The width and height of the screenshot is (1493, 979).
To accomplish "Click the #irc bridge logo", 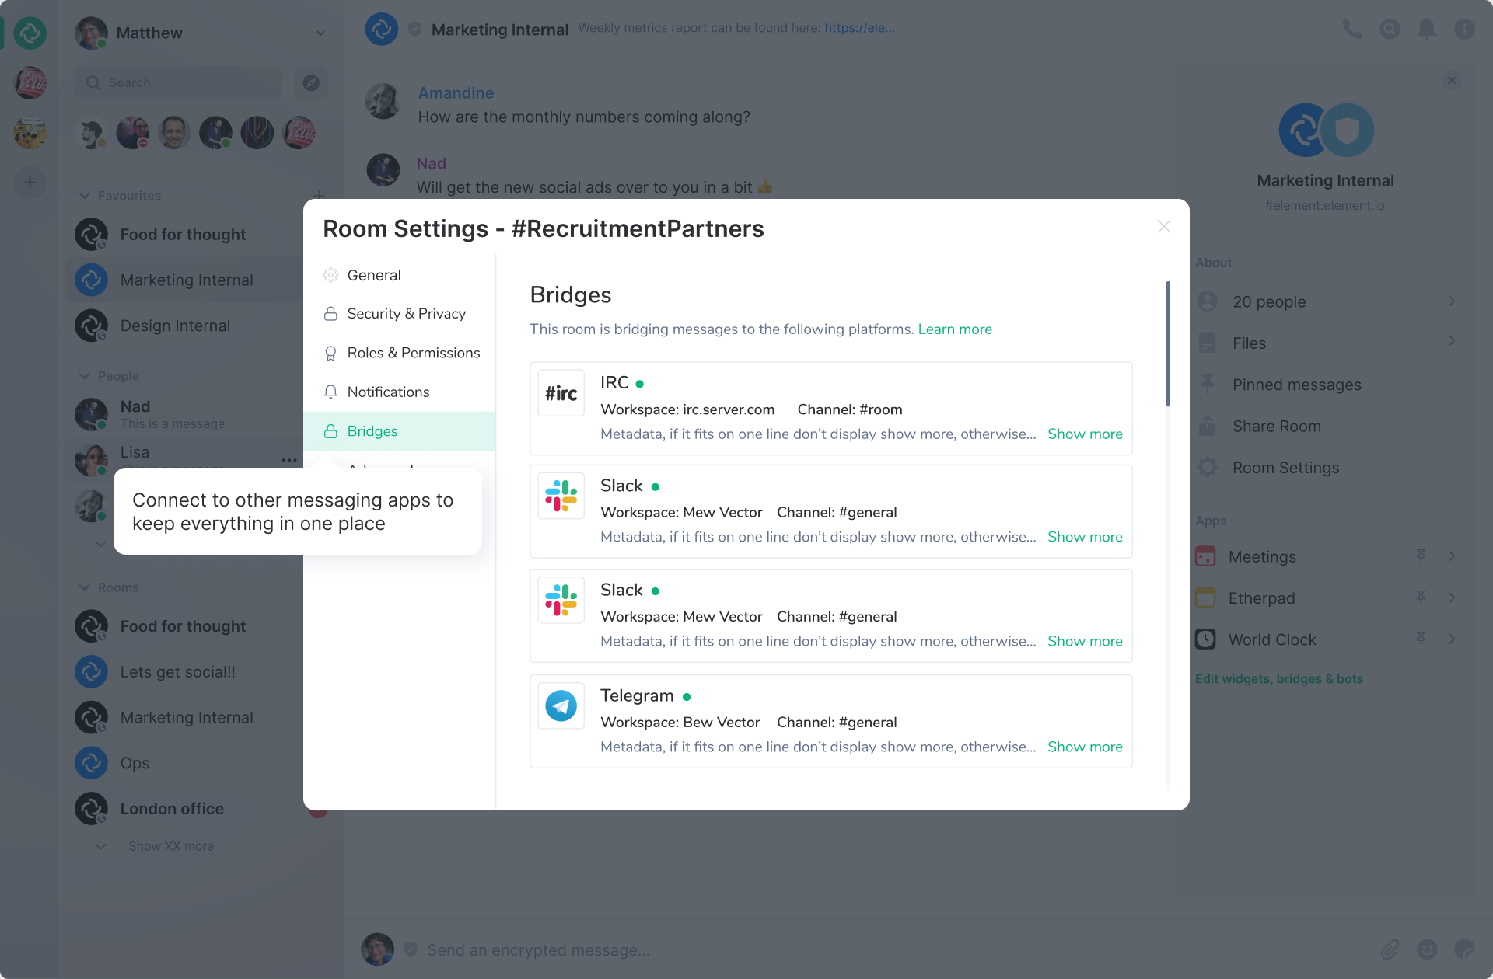I will coord(561,394).
